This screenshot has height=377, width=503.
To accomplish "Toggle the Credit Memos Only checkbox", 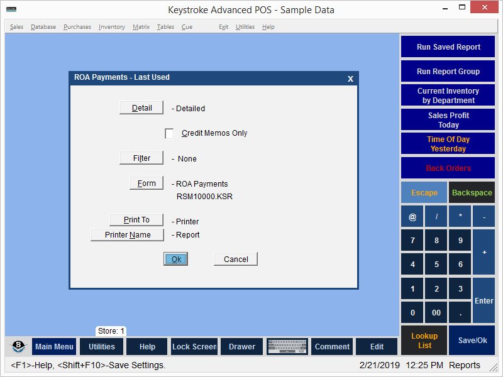I will tap(169, 133).
